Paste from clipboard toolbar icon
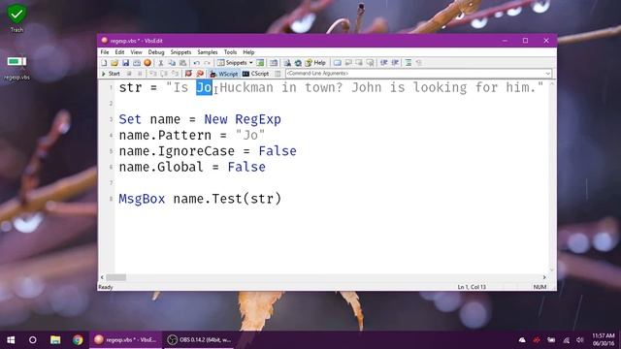 coord(183,63)
